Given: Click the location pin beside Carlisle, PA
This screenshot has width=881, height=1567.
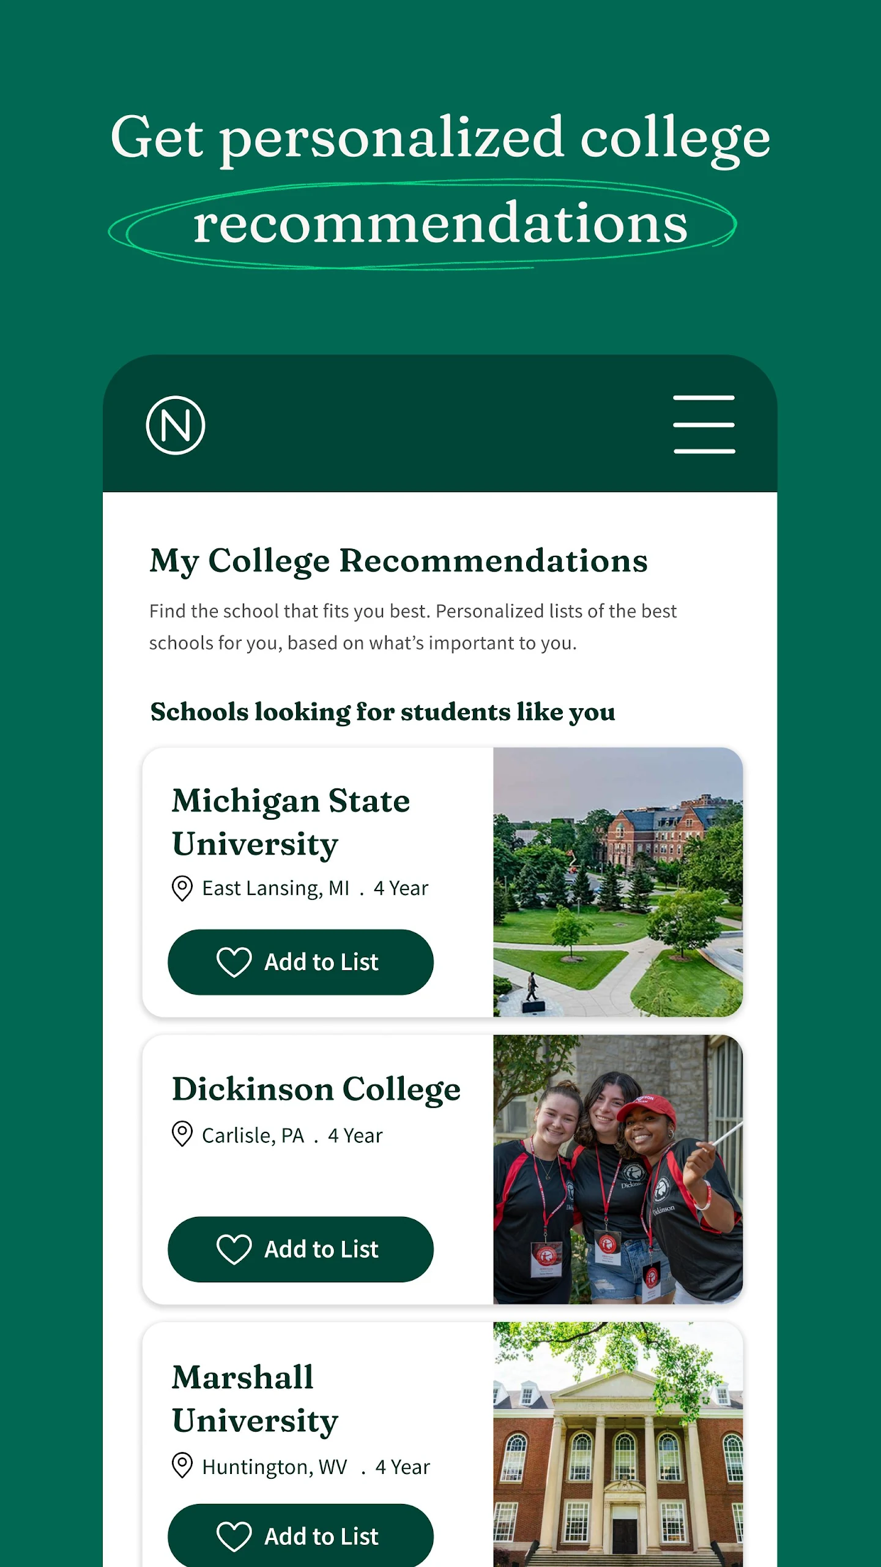Looking at the screenshot, I should [182, 1134].
